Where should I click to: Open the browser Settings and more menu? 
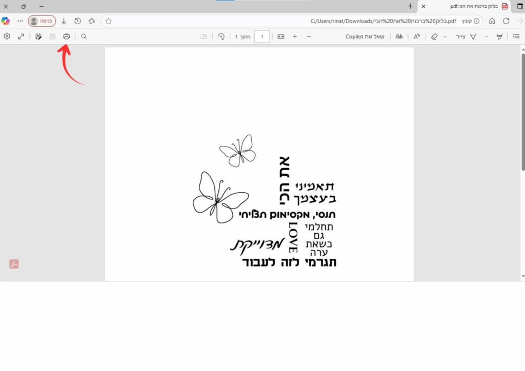20,21
